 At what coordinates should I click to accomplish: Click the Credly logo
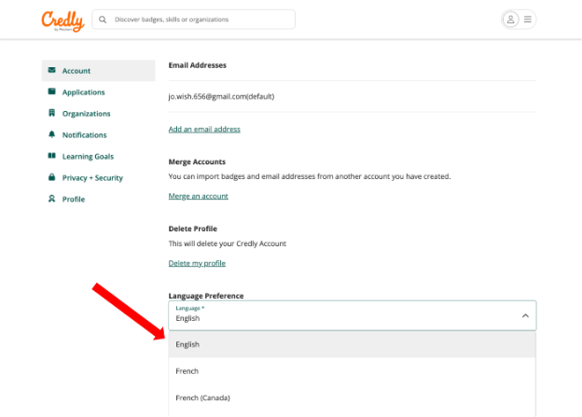point(62,21)
